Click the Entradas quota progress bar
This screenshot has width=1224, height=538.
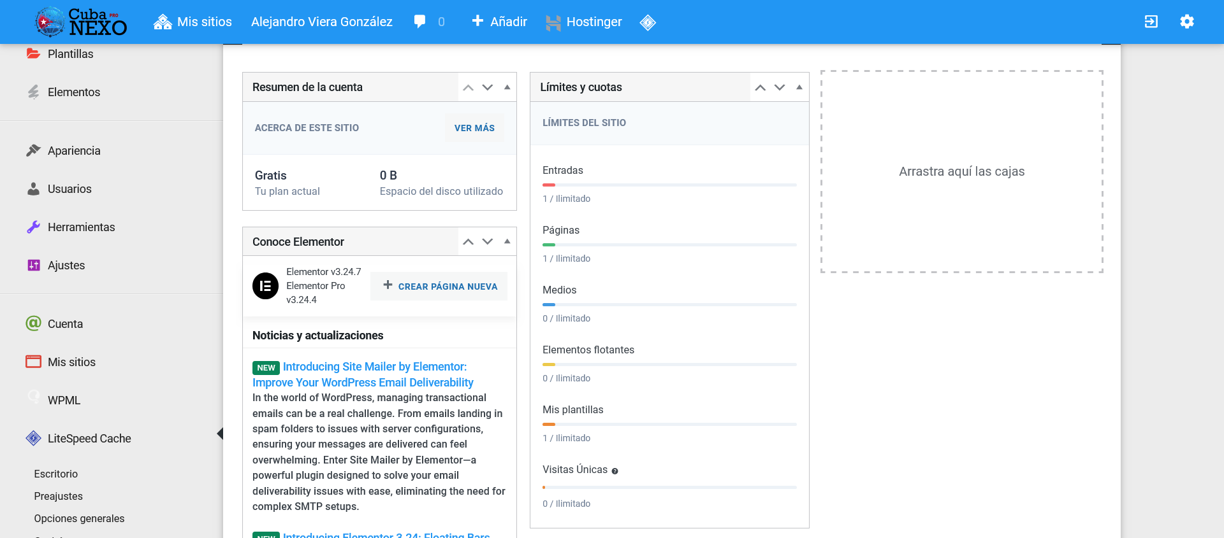(x=669, y=185)
